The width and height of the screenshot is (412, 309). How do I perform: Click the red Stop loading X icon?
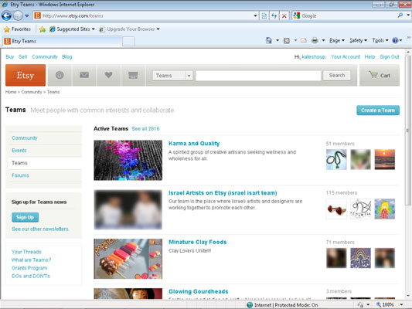pos(284,15)
